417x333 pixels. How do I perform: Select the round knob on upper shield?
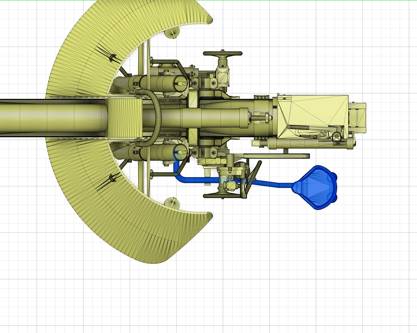tap(172, 33)
